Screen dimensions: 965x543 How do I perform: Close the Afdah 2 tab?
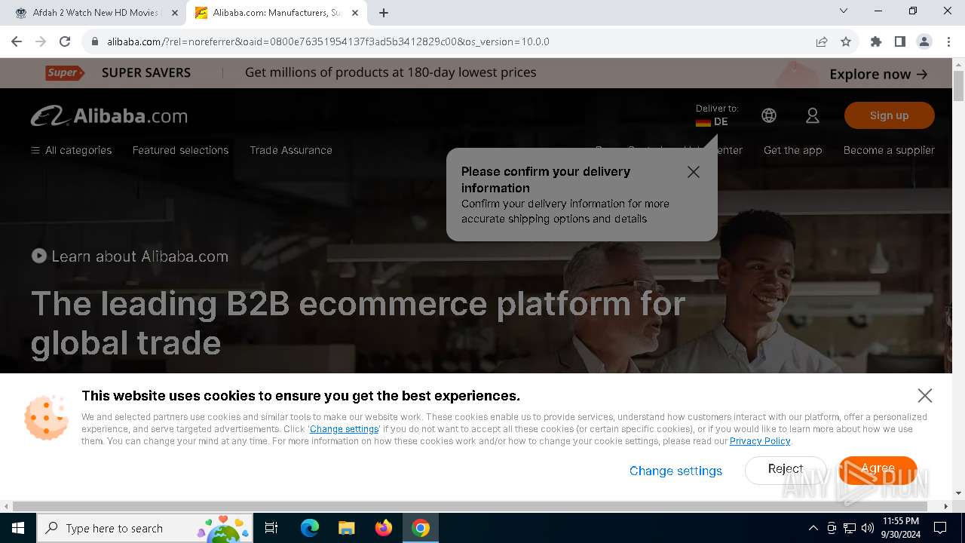tap(175, 13)
